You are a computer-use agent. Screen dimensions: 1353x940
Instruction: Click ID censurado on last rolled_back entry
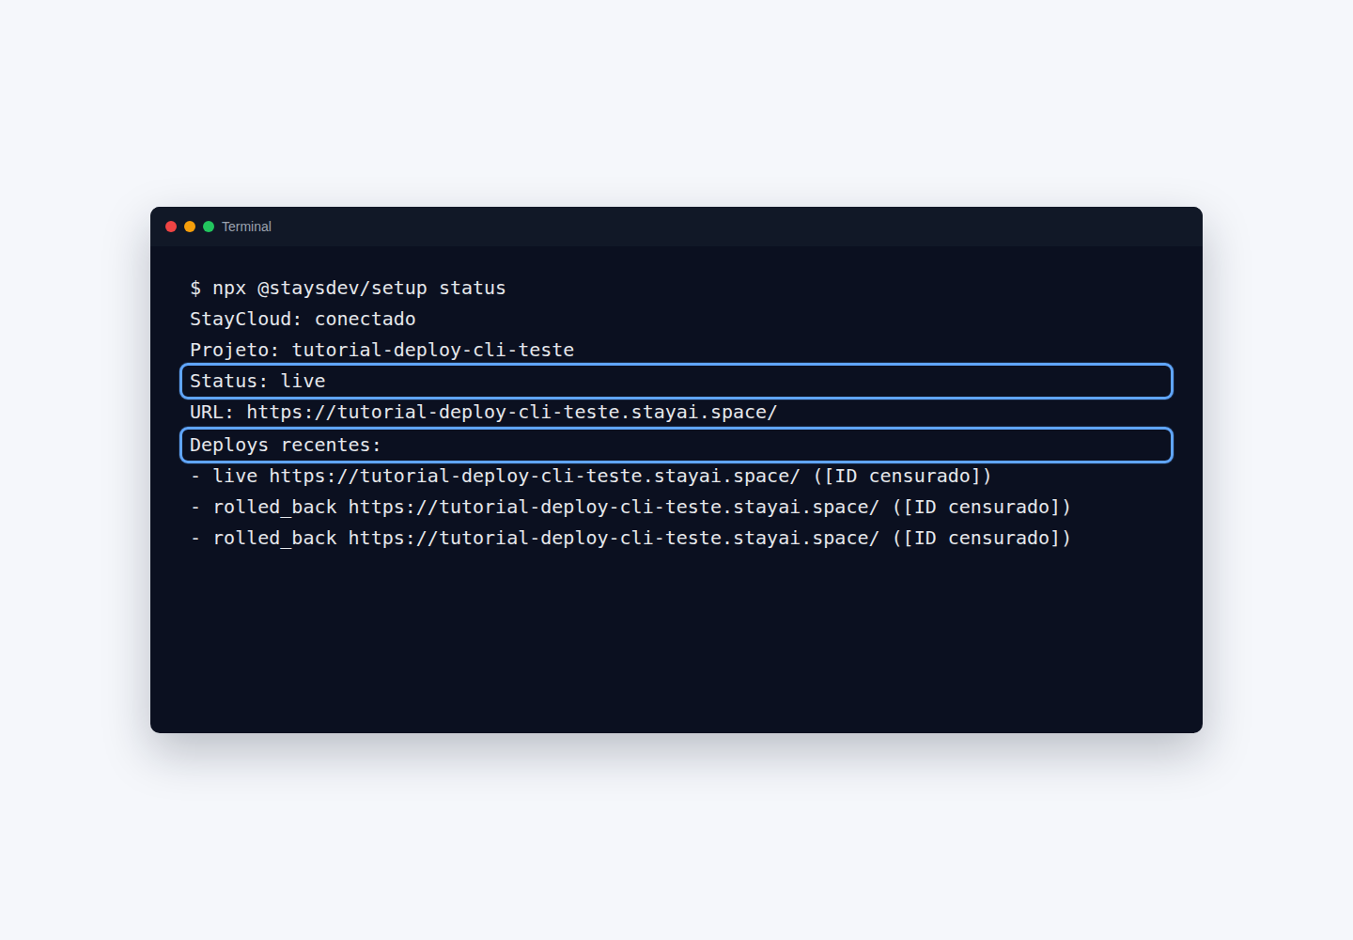[982, 538]
